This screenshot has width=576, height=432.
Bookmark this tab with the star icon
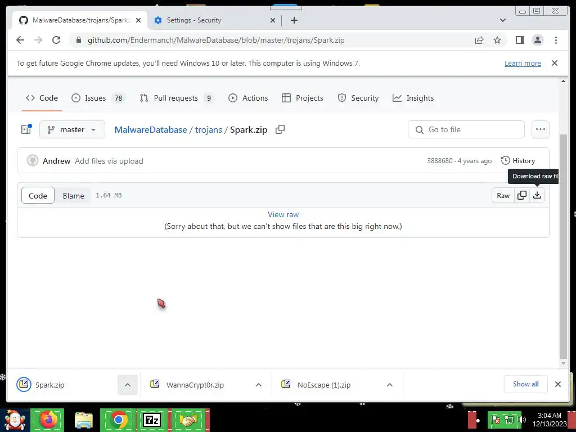[497, 40]
